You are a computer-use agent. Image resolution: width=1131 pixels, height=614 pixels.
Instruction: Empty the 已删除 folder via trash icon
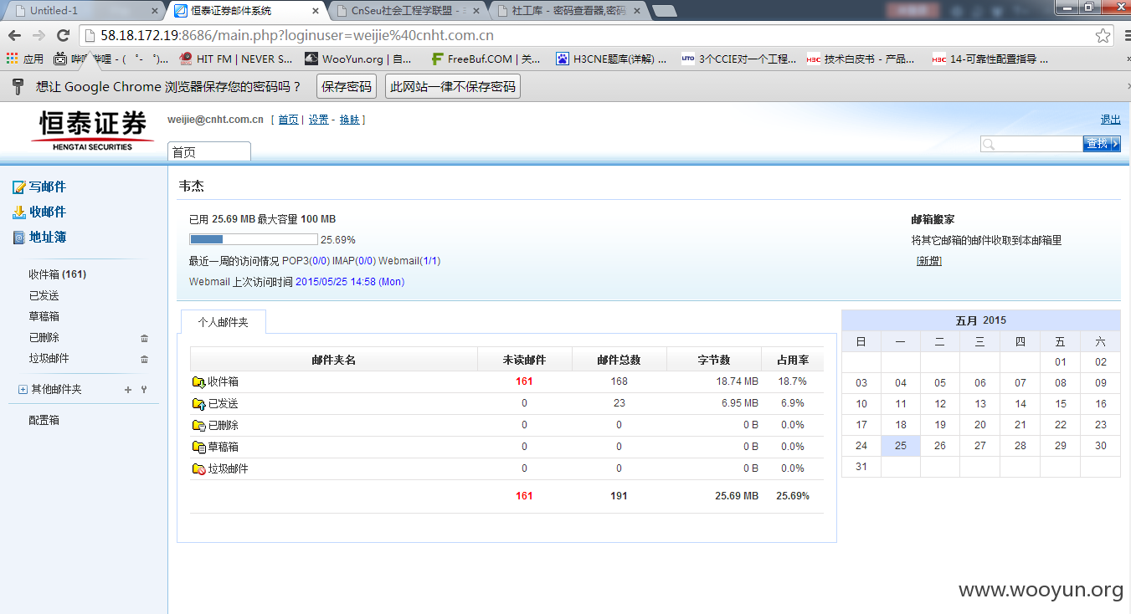144,338
